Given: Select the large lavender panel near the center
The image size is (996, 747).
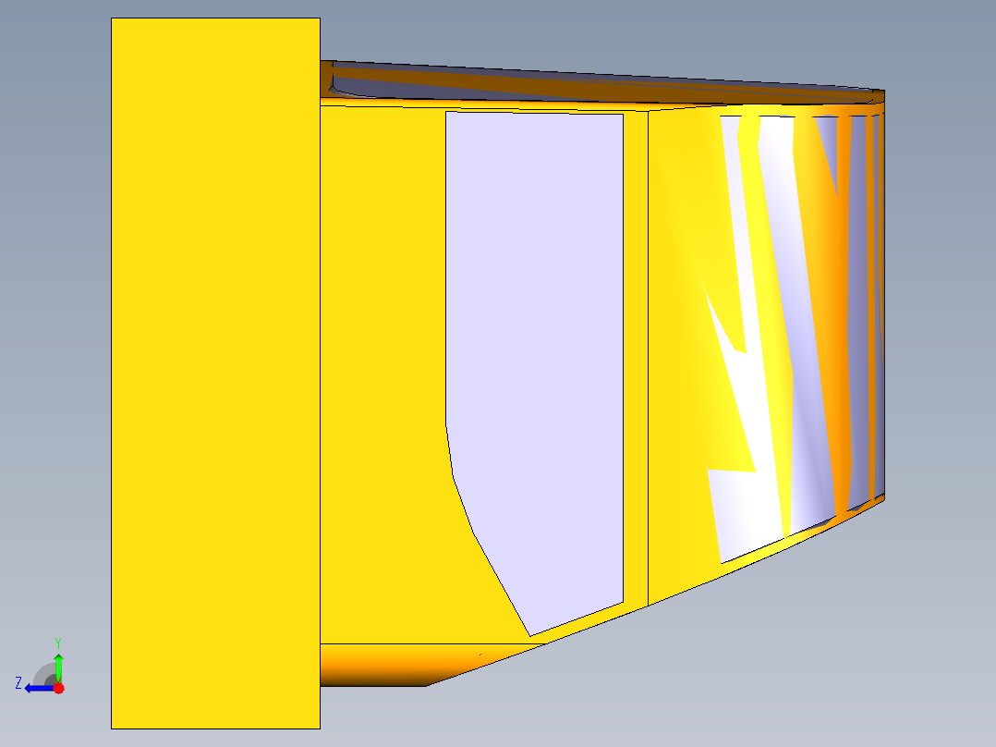Looking at the screenshot, I should pyautogui.click(x=536, y=324).
